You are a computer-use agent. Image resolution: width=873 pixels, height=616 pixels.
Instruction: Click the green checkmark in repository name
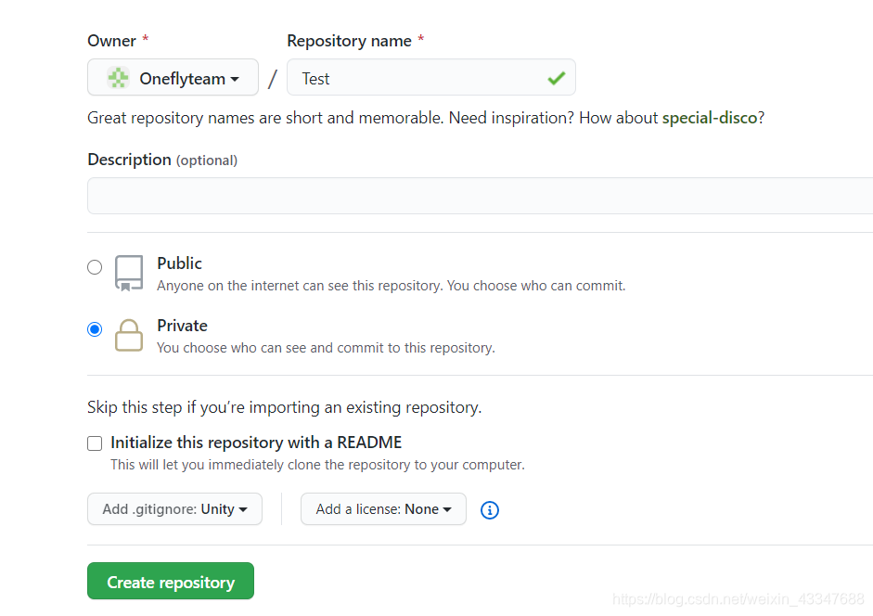pos(557,78)
